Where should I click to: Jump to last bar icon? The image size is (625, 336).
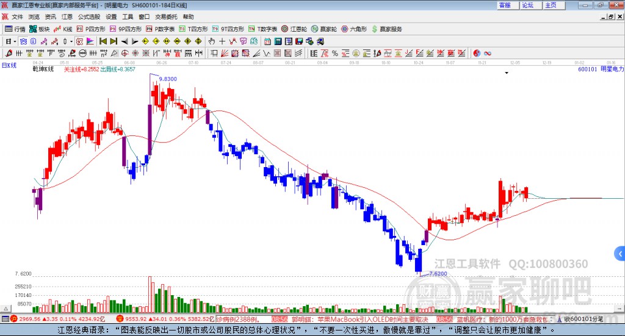tap(114, 41)
